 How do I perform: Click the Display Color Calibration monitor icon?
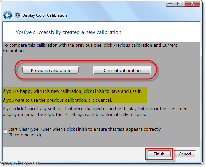[18, 15]
